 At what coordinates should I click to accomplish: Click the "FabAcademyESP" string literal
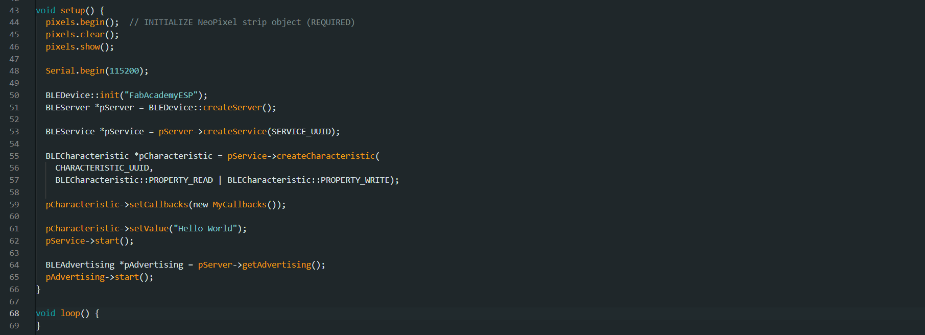coord(161,95)
